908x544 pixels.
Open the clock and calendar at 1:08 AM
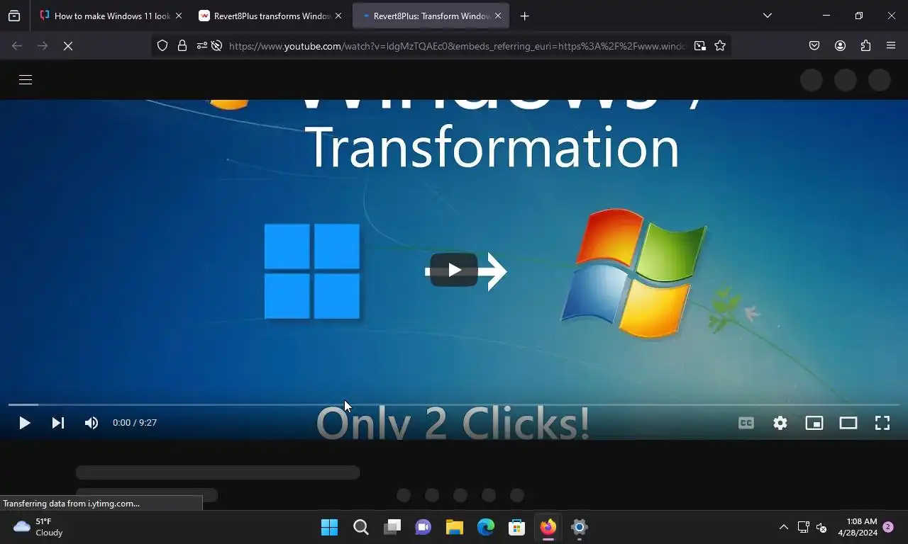pyautogui.click(x=858, y=527)
